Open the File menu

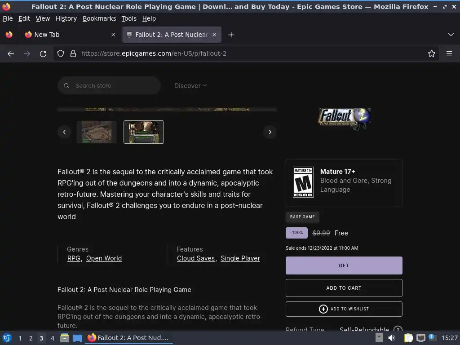8,18
